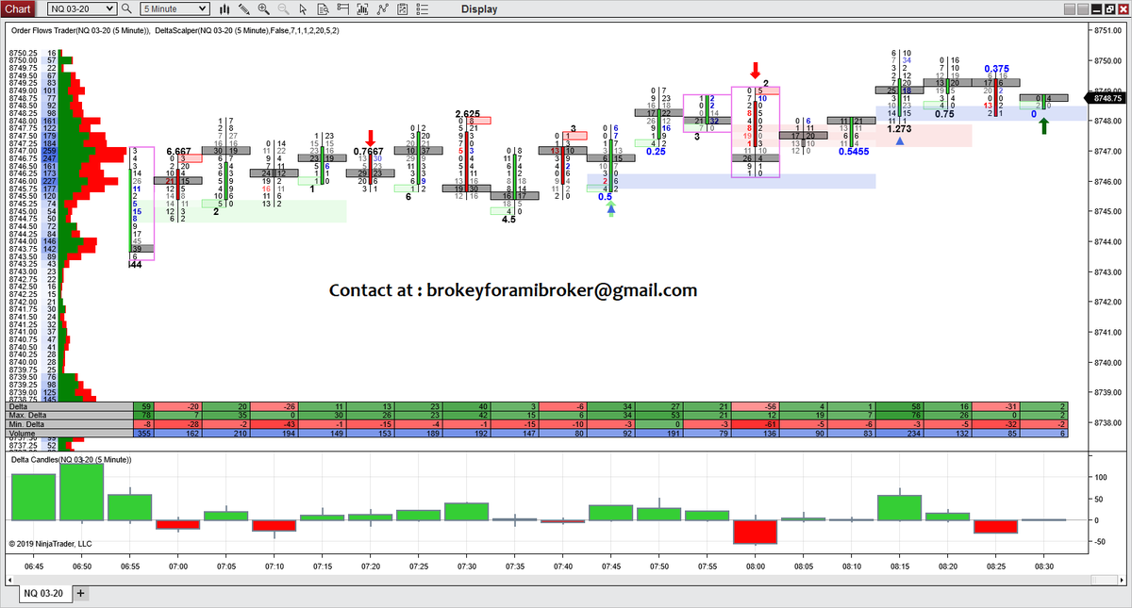This screenshot has width=1132, height=608.
Task: Click the large red delta candle at 08:00
Action: click(756, 532)
